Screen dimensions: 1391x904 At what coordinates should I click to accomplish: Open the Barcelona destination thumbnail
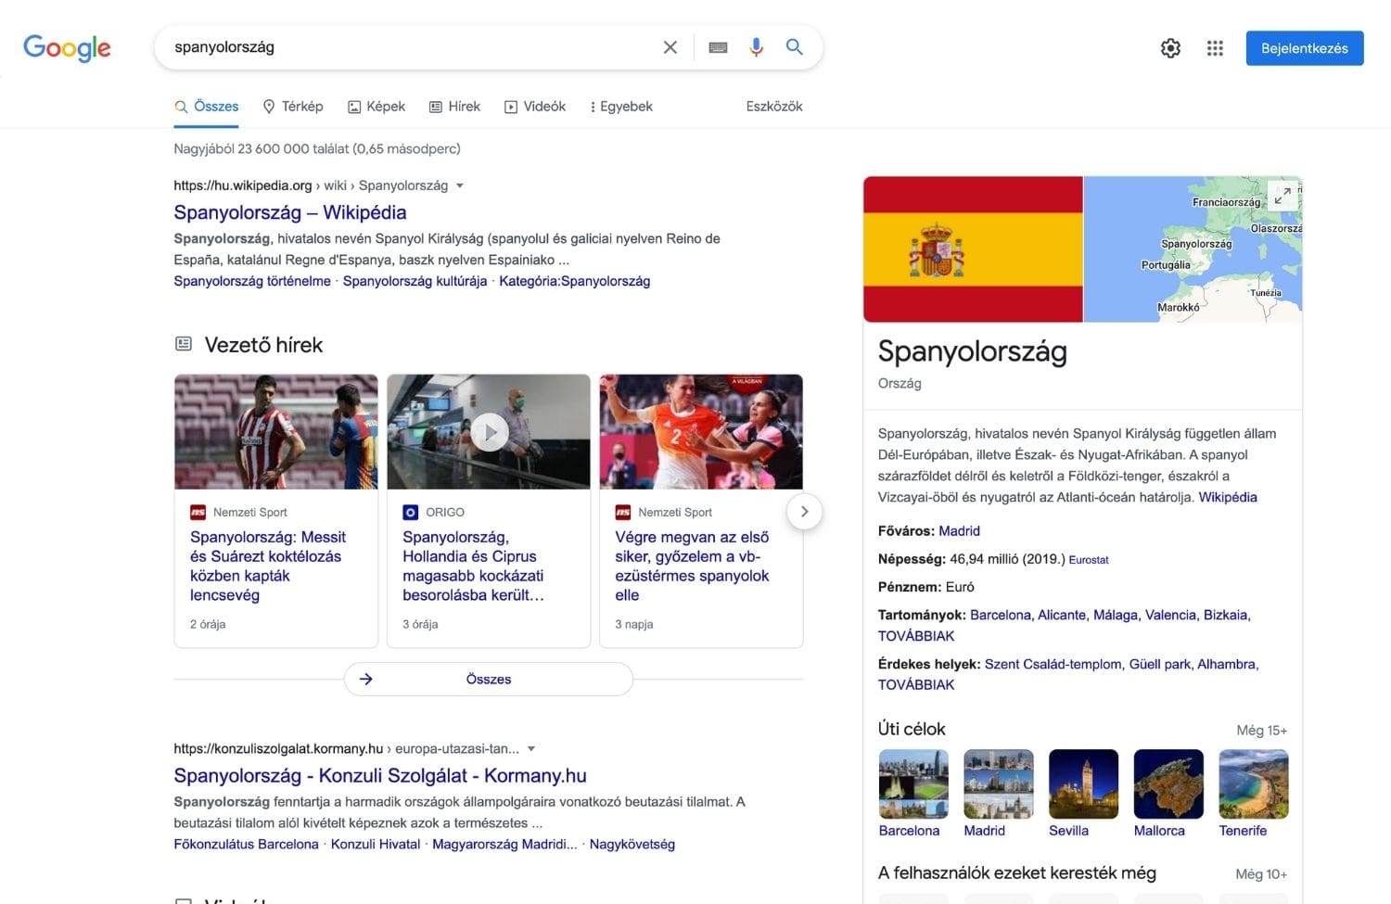click(913, 783)
